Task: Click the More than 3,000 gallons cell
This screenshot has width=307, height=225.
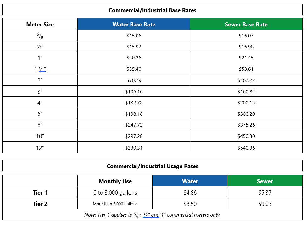Action: pyautogui.click(x=115, y=204)
